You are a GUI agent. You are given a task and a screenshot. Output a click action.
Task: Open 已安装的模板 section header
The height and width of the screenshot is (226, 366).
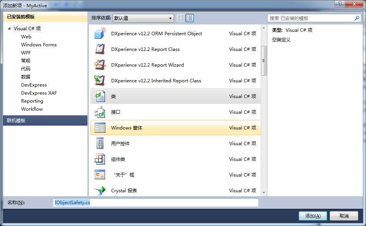pos(45,16)
